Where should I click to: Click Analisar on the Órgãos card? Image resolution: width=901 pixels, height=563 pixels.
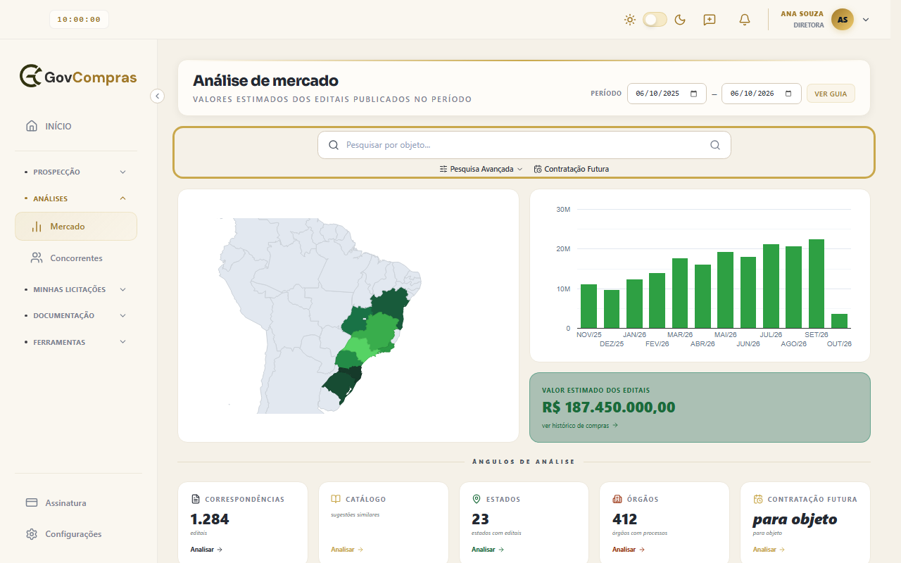[x=629, y=550]
